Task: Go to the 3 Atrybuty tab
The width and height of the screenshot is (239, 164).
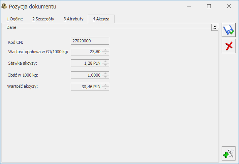Action: coord(74,19)
